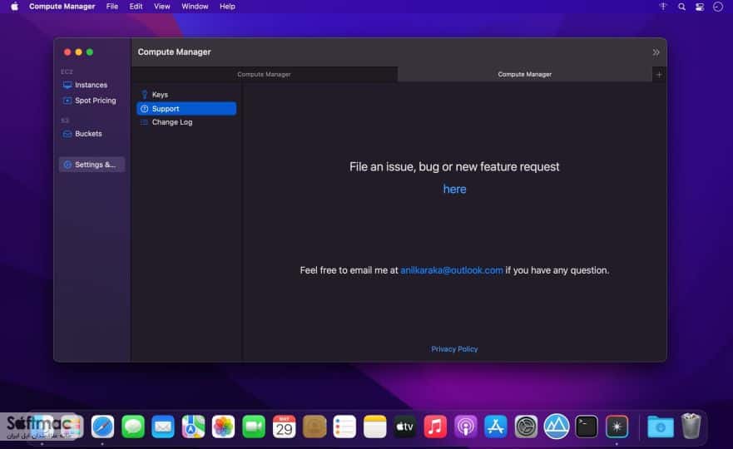Open Contacts from the Dock

coord(314,427)
